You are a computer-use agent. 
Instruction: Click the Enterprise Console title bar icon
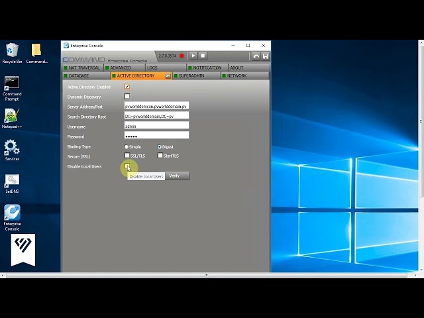[66, 46]
